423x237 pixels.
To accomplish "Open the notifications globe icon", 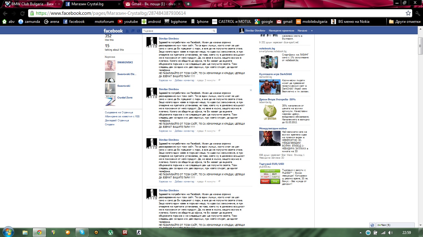I will point(138,31).
